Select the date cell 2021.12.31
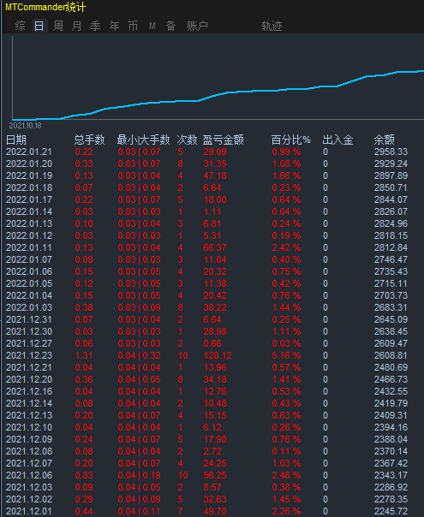424x517 pixels. [x=29, y=319]
